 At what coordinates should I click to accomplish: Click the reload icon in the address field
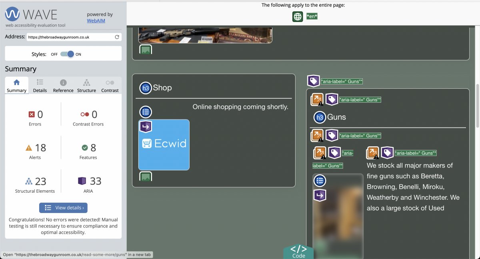click(x=117, y=37)
